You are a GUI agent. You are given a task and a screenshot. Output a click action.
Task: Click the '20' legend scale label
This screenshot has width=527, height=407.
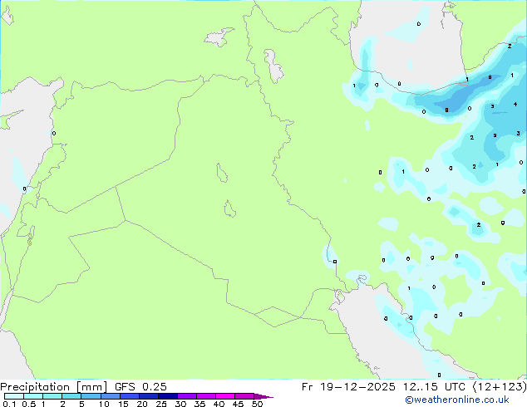[142, 404]
